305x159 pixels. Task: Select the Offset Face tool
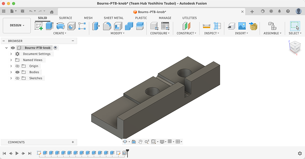tap(140, 26)
